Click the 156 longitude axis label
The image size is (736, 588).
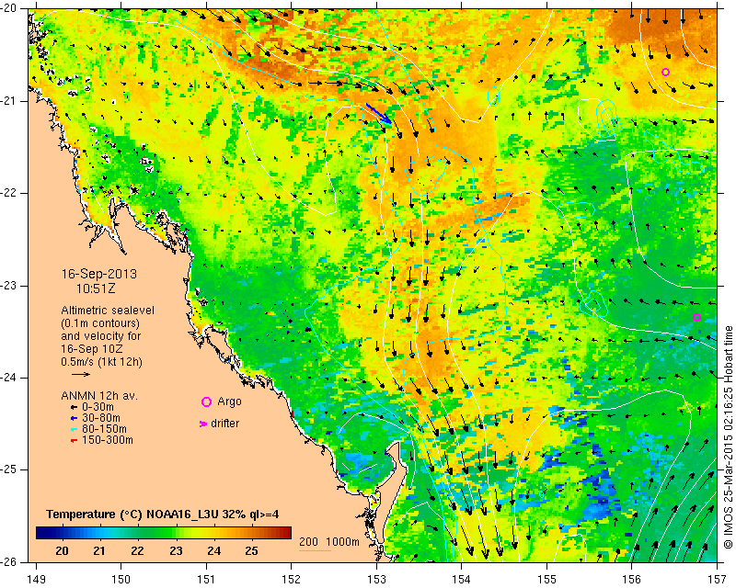(x=632, y=580)
